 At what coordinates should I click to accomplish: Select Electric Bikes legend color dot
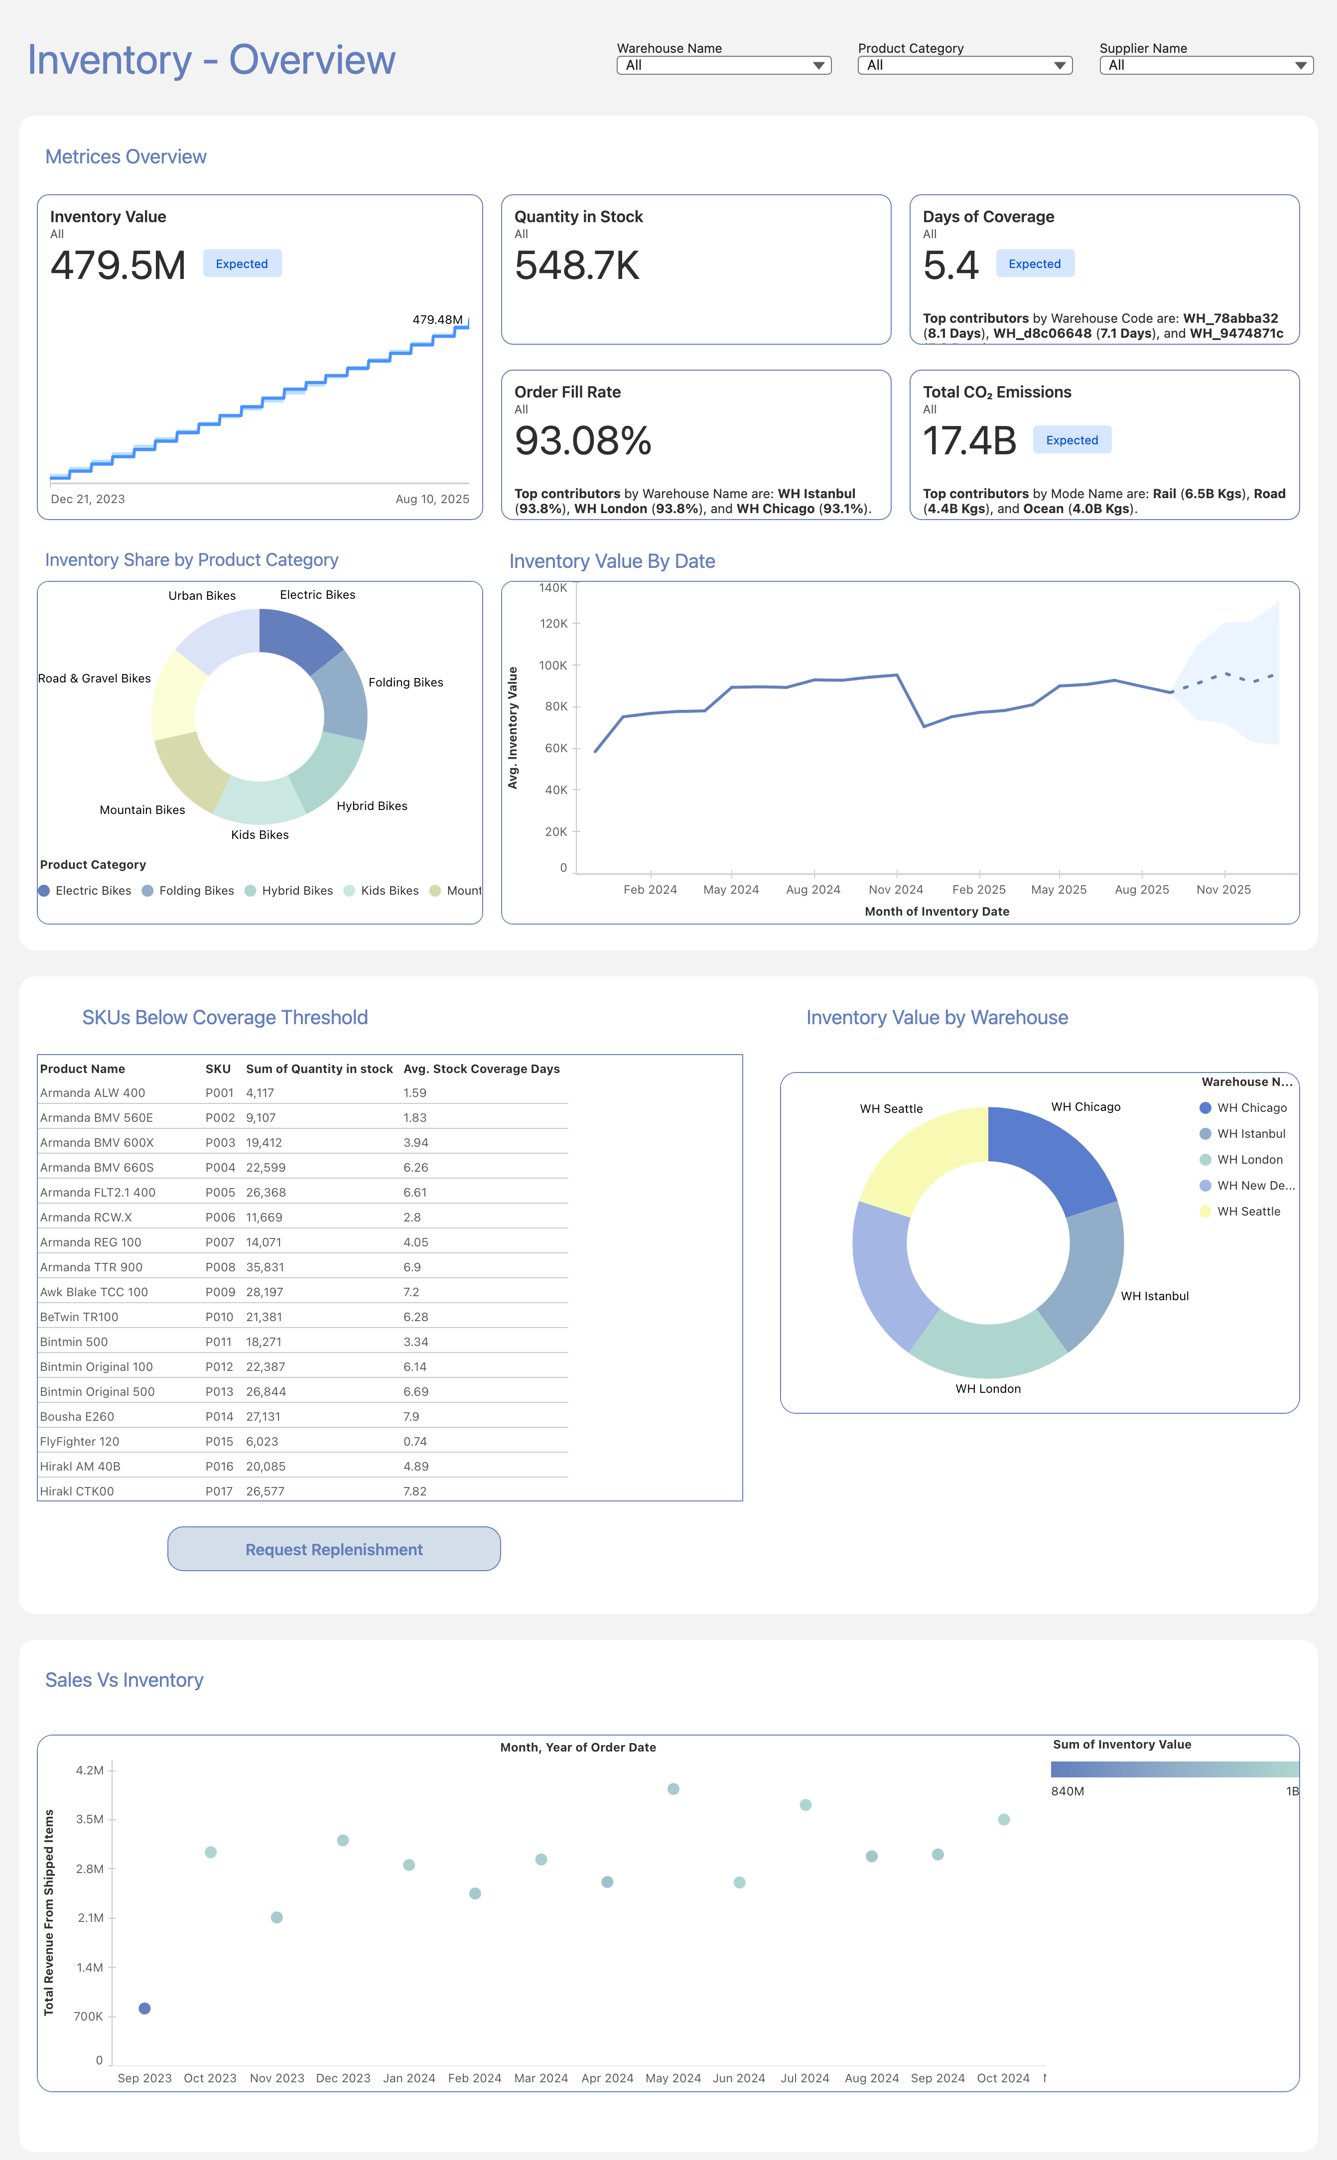(44, 890)
